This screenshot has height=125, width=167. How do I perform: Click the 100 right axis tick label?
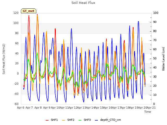coord(156,13)
